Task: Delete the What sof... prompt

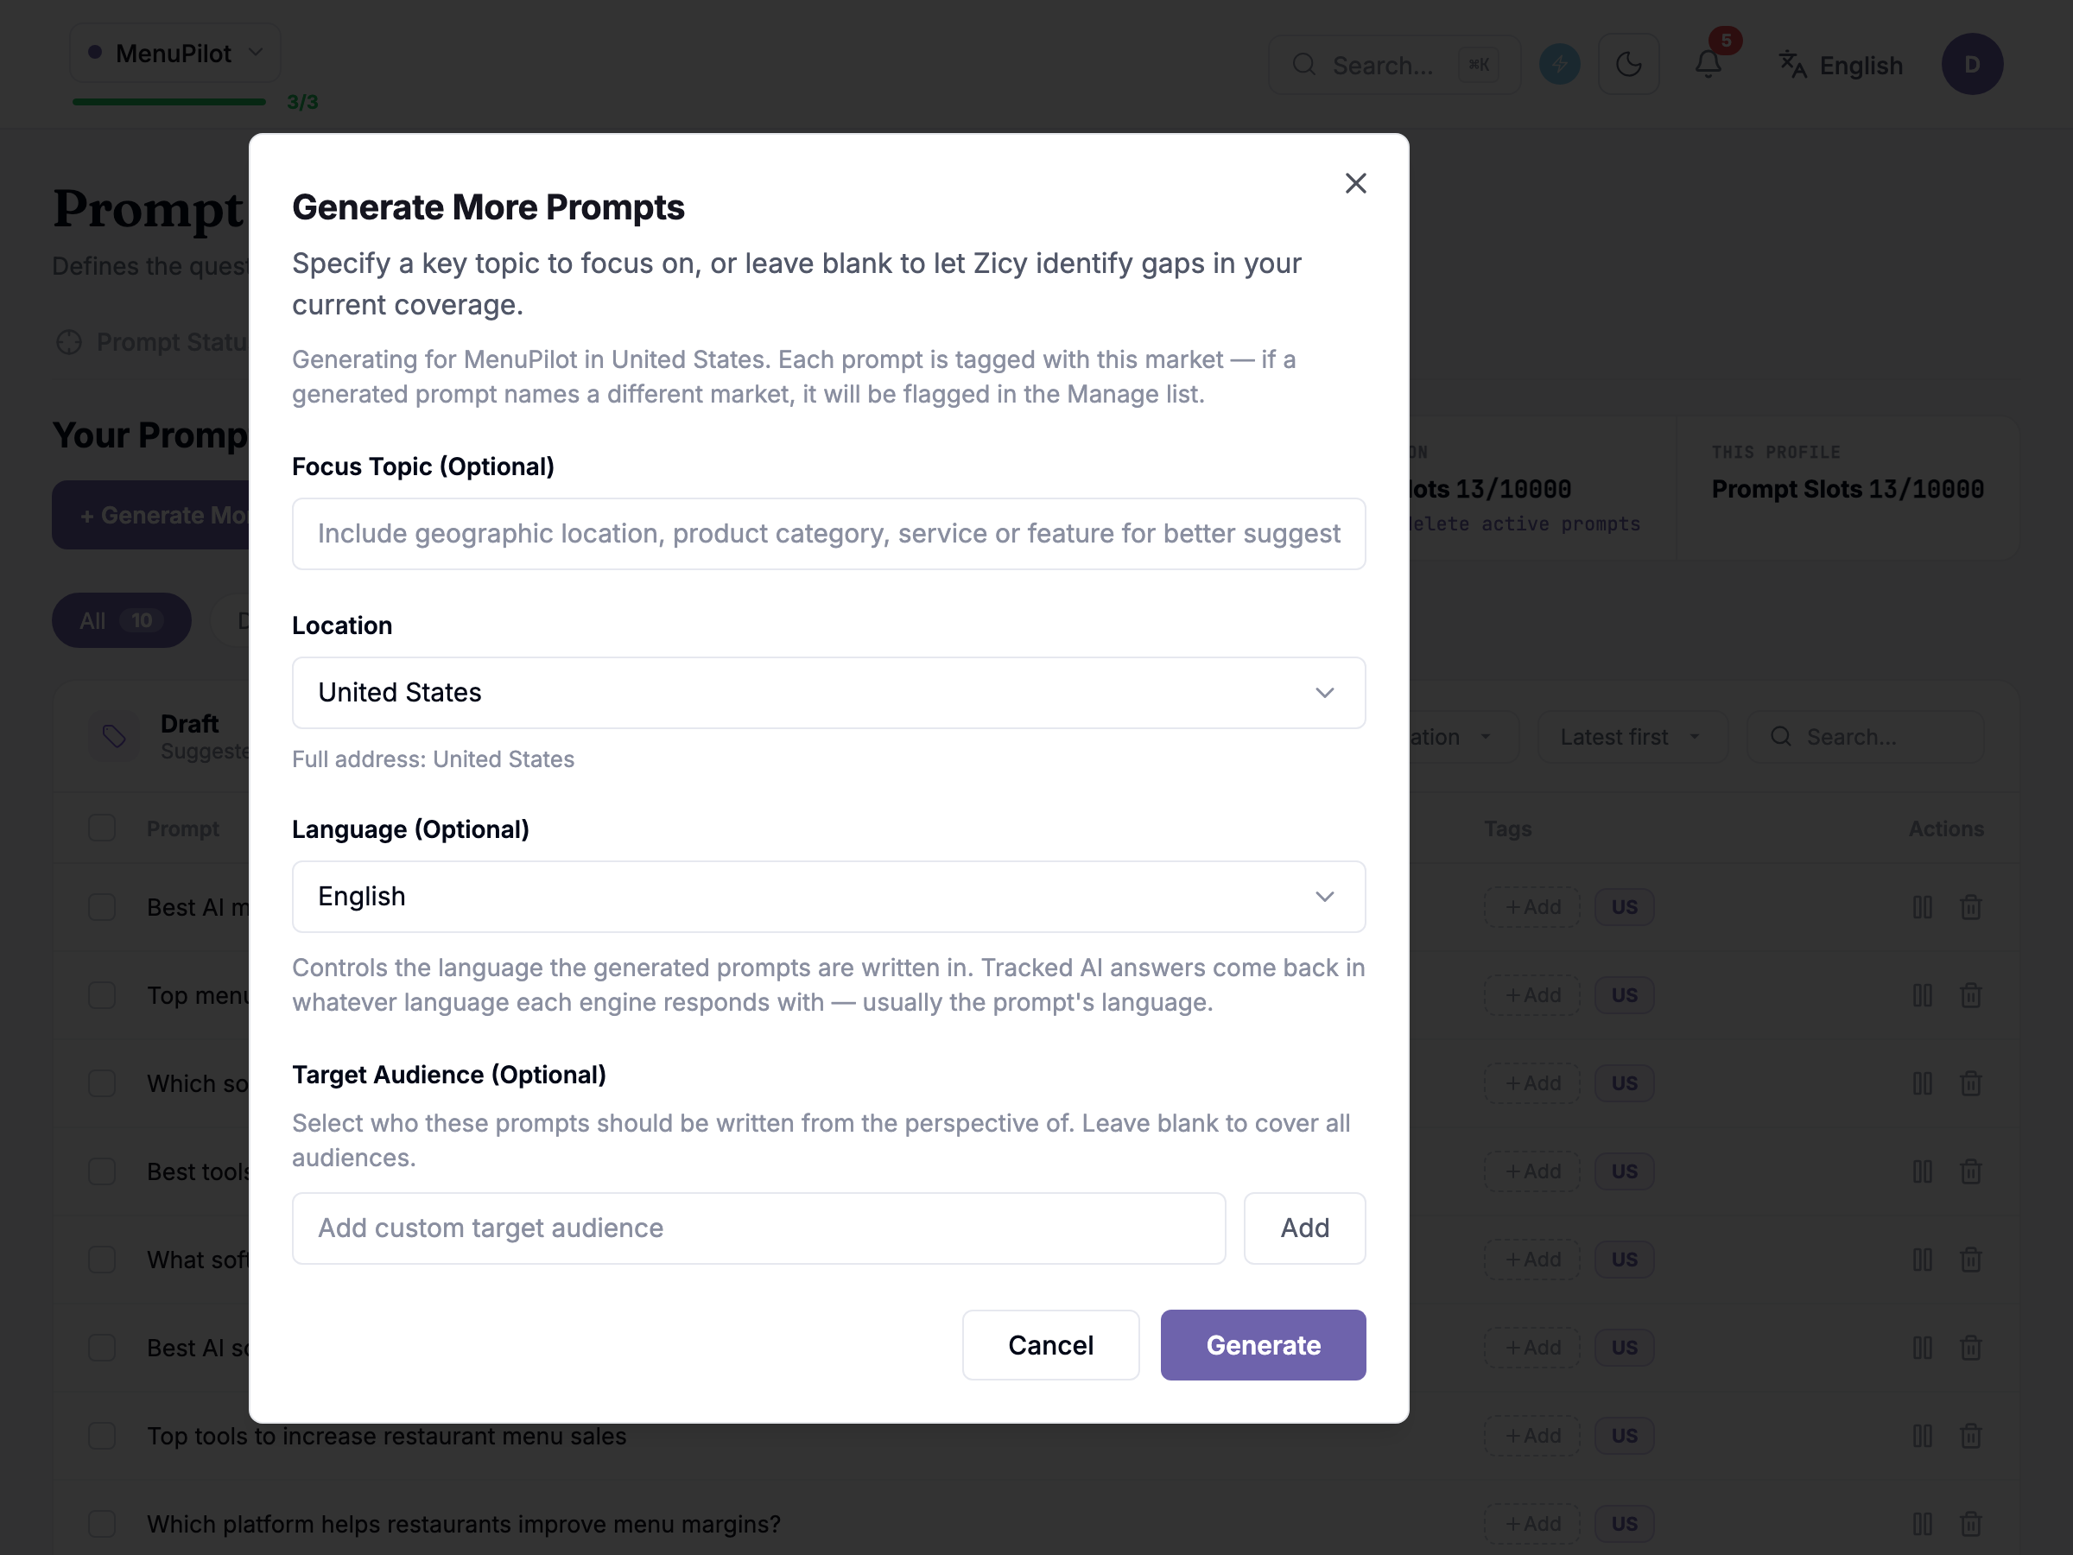Action: tap(1971, 1259)
